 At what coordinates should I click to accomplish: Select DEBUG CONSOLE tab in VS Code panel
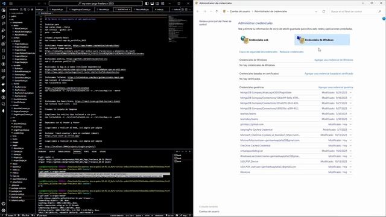(x=64, y=151)
